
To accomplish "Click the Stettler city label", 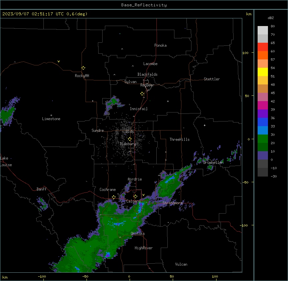I will click(212, 79).
